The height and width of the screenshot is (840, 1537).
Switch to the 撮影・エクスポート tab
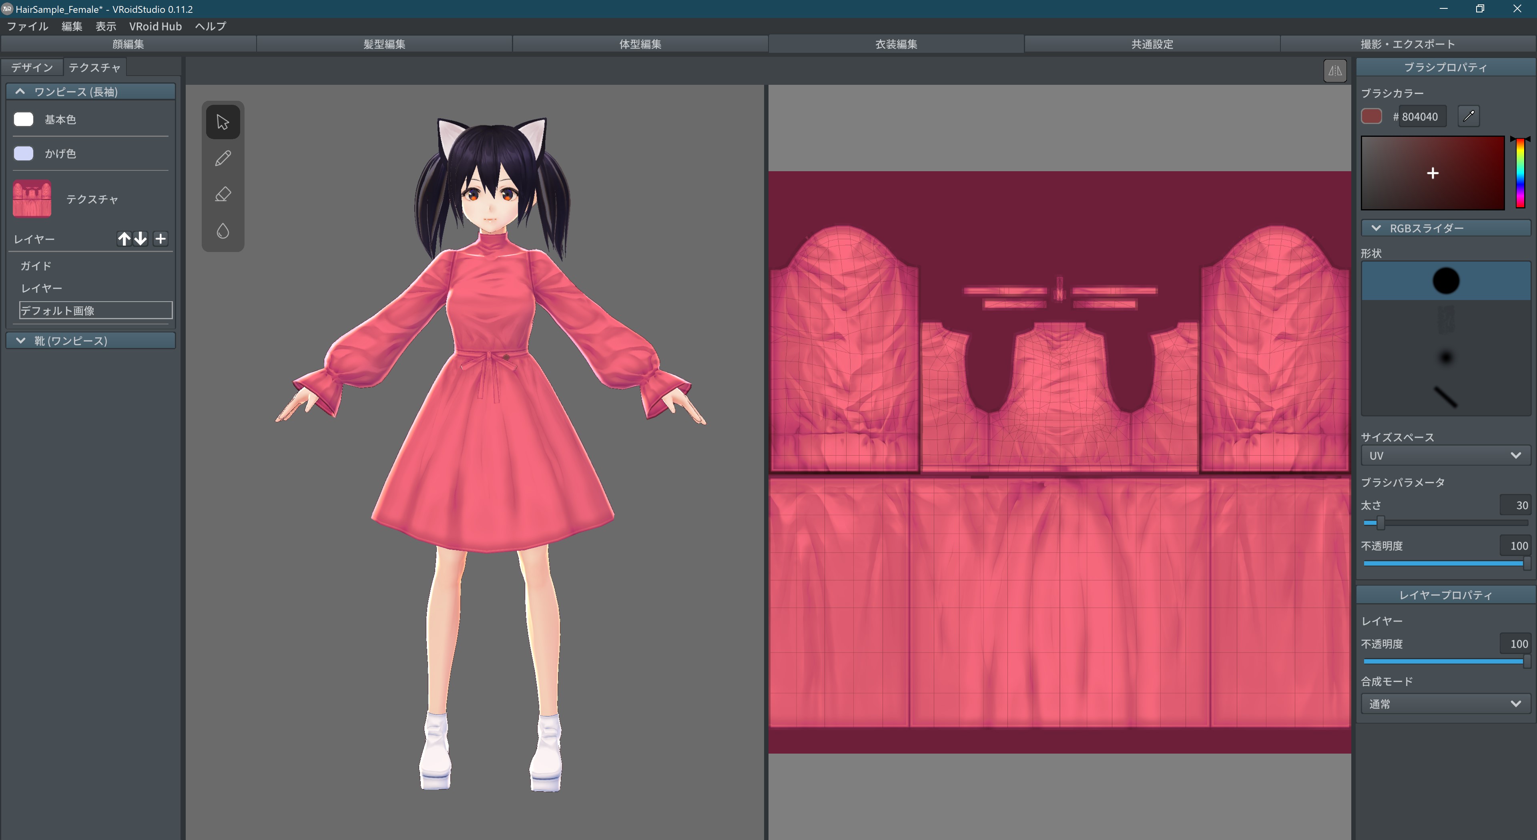coord(1408,44)
